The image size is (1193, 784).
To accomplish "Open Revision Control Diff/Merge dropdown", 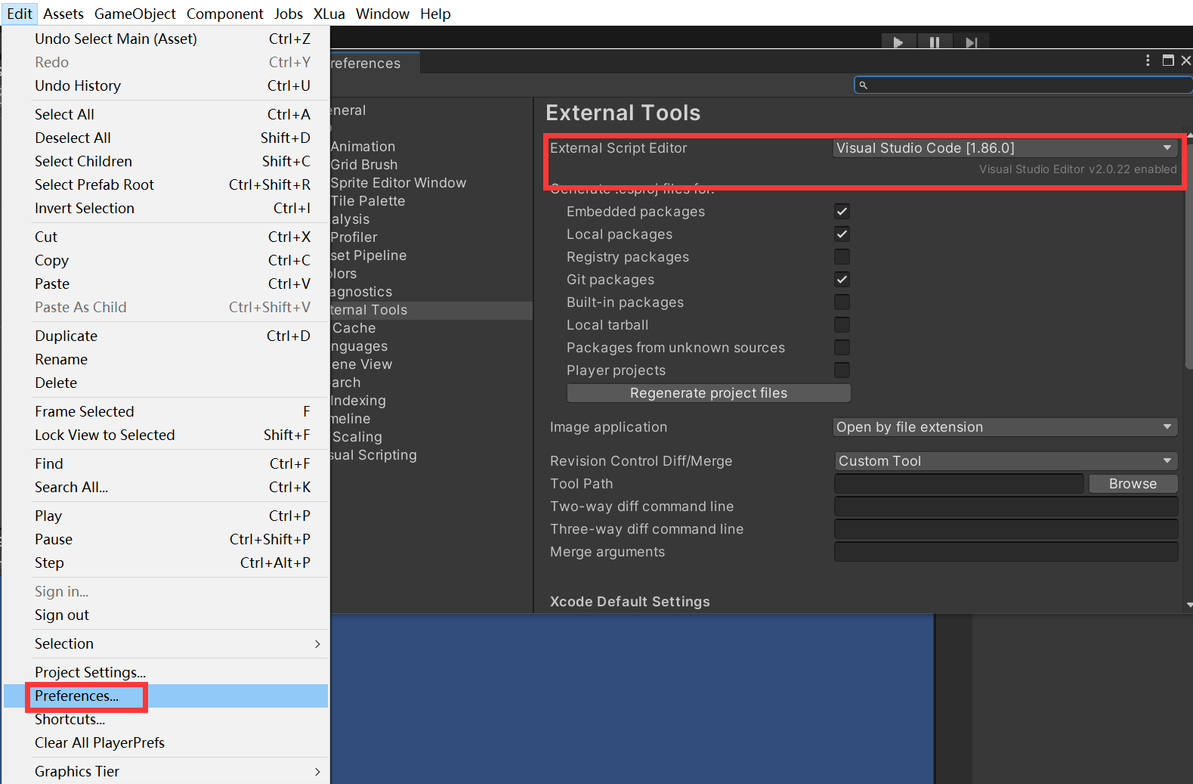I will tap(1005, 460).
